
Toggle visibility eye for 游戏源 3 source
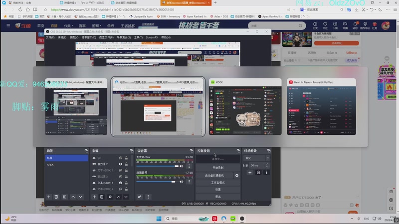click(120, 177)
